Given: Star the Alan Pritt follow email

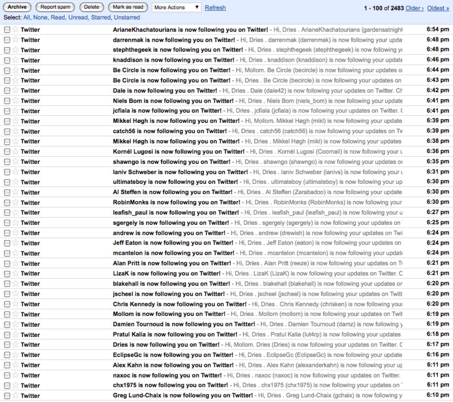Looking at the screenshot, I should [x=16, y=263].
